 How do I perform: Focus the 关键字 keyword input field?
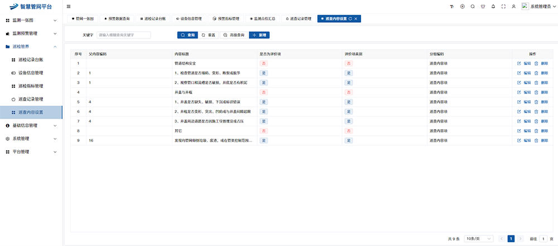tap(123, 35)
